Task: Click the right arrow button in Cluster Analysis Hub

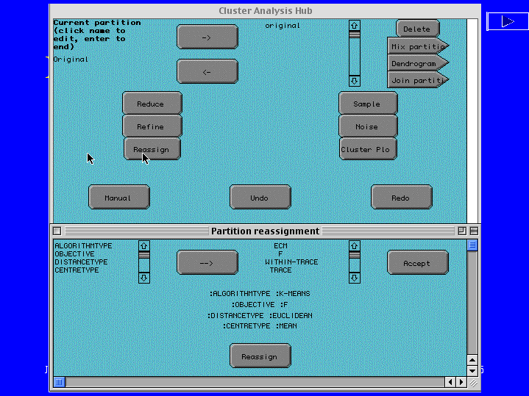Action: (207, 37)
